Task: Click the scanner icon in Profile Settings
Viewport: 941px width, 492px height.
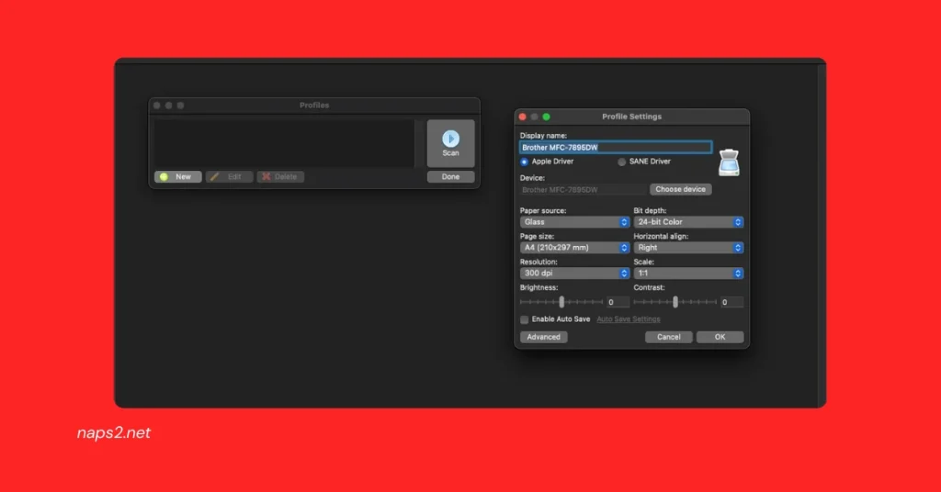Action: click(x=729, y=161)
